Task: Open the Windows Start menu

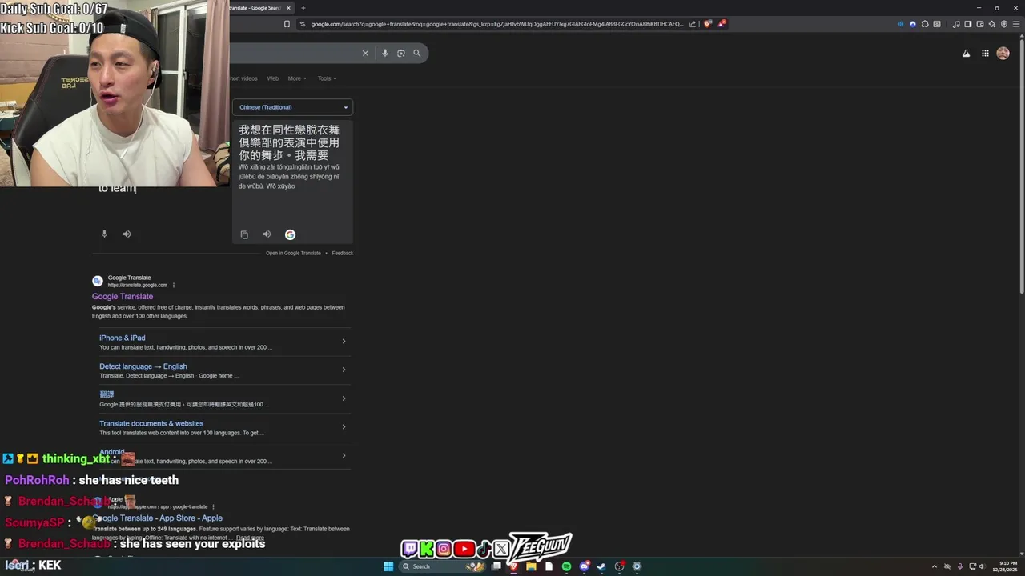Action: click(388, 566)
